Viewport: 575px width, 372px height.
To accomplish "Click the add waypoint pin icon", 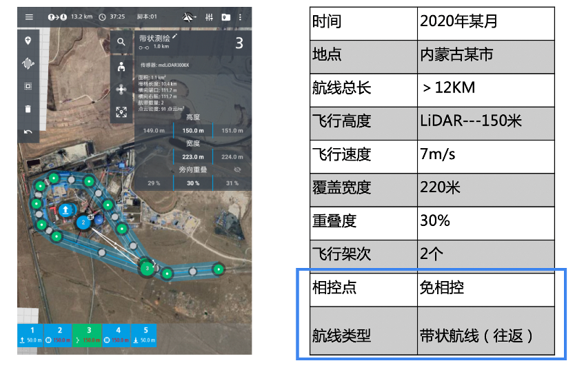I will coord(28,41).
